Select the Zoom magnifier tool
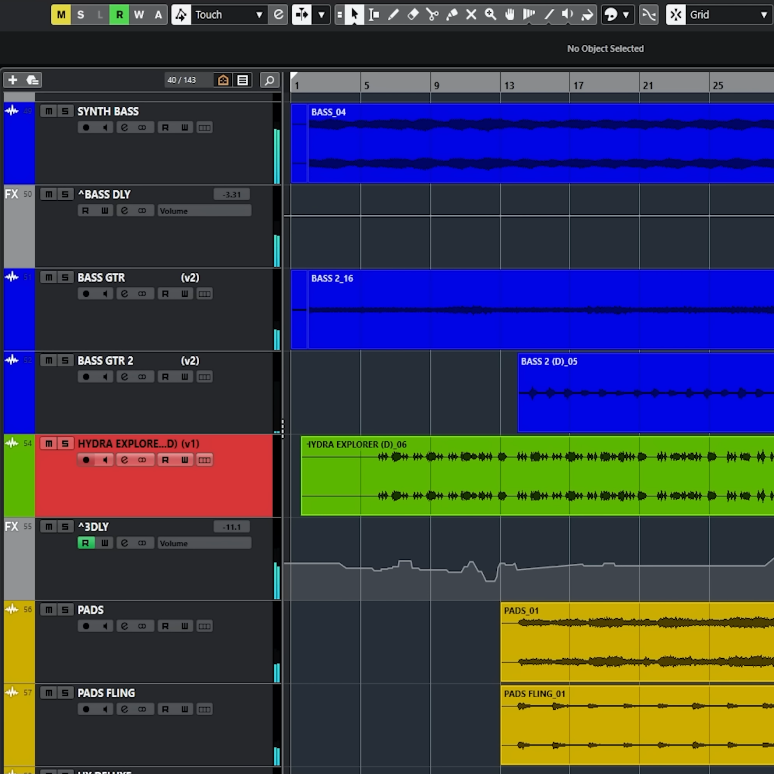This screenshot has width=774, height=774. pos(490,15)
